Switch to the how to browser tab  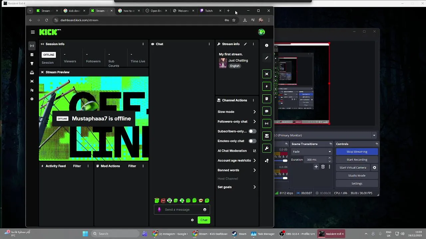tap(129, 11)
